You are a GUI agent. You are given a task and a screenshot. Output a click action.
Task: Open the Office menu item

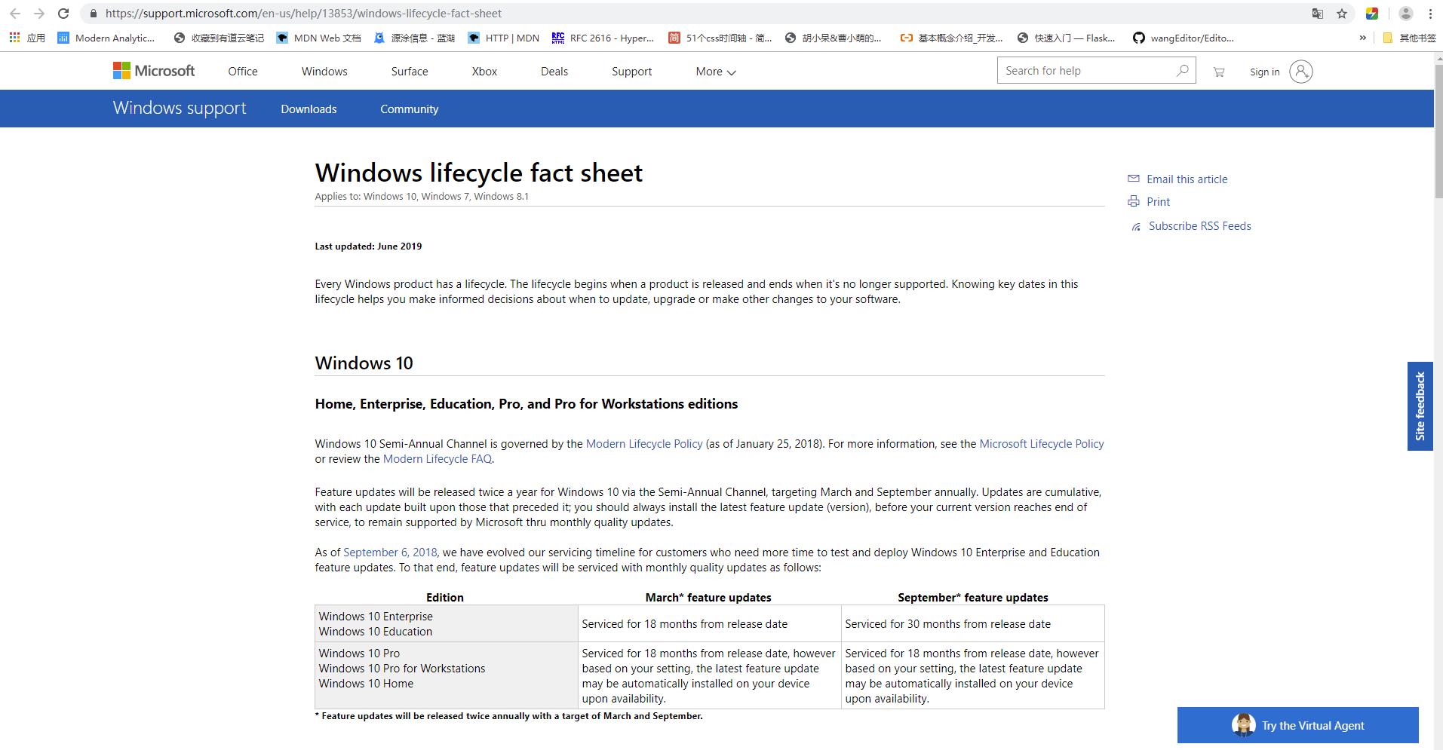click(243, 72)
